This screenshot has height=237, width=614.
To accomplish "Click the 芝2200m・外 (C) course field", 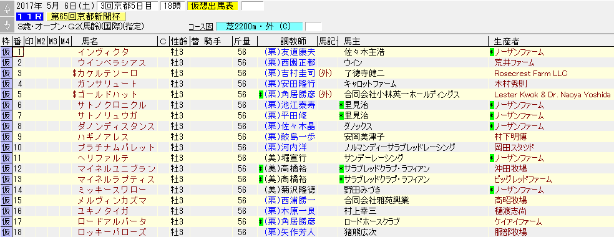I will [x=259, y=27].
